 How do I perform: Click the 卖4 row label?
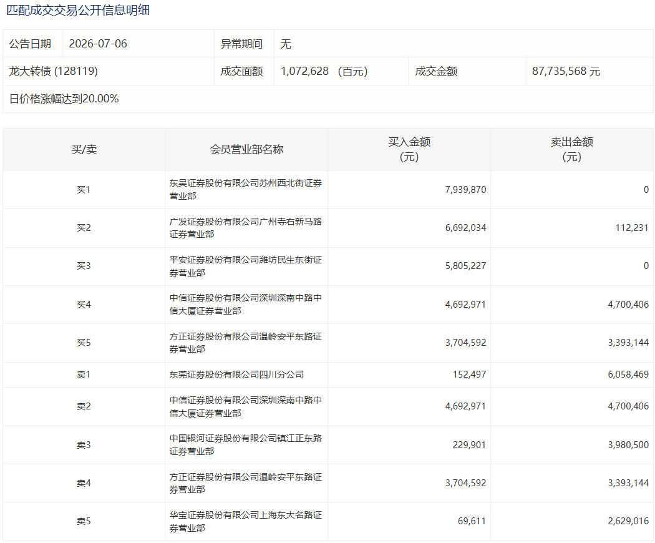coord(84,483)
